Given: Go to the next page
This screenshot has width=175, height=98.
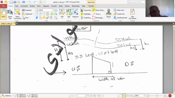Looking at the screenshot, I should [91, 96].
